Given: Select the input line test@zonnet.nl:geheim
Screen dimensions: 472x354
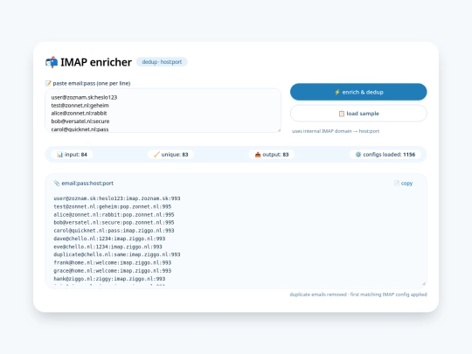Looking at the screenshot, I should coord(80,106).
